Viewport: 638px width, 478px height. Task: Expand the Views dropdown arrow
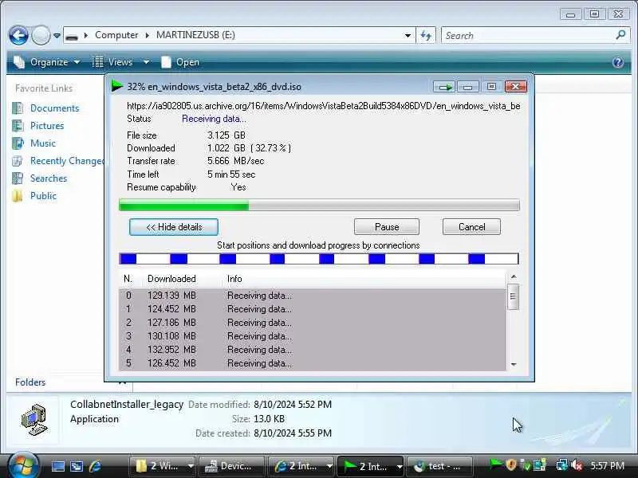click(146, 62)
